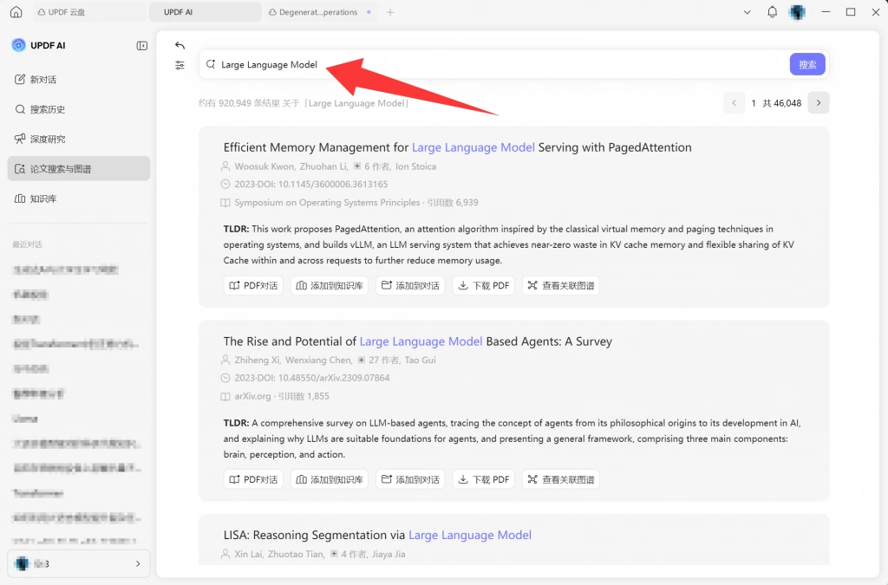Click Symposium on Operating Systems Principles text
The image size is (888, 585).
click(327, 203)
